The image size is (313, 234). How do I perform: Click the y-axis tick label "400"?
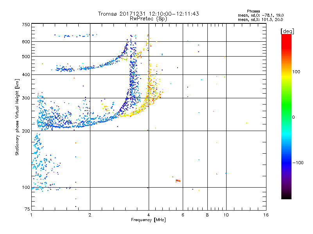click(x=26, y=75)
